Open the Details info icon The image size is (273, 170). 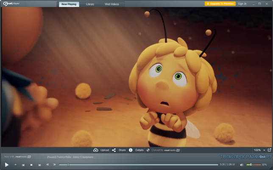(131, 150)
